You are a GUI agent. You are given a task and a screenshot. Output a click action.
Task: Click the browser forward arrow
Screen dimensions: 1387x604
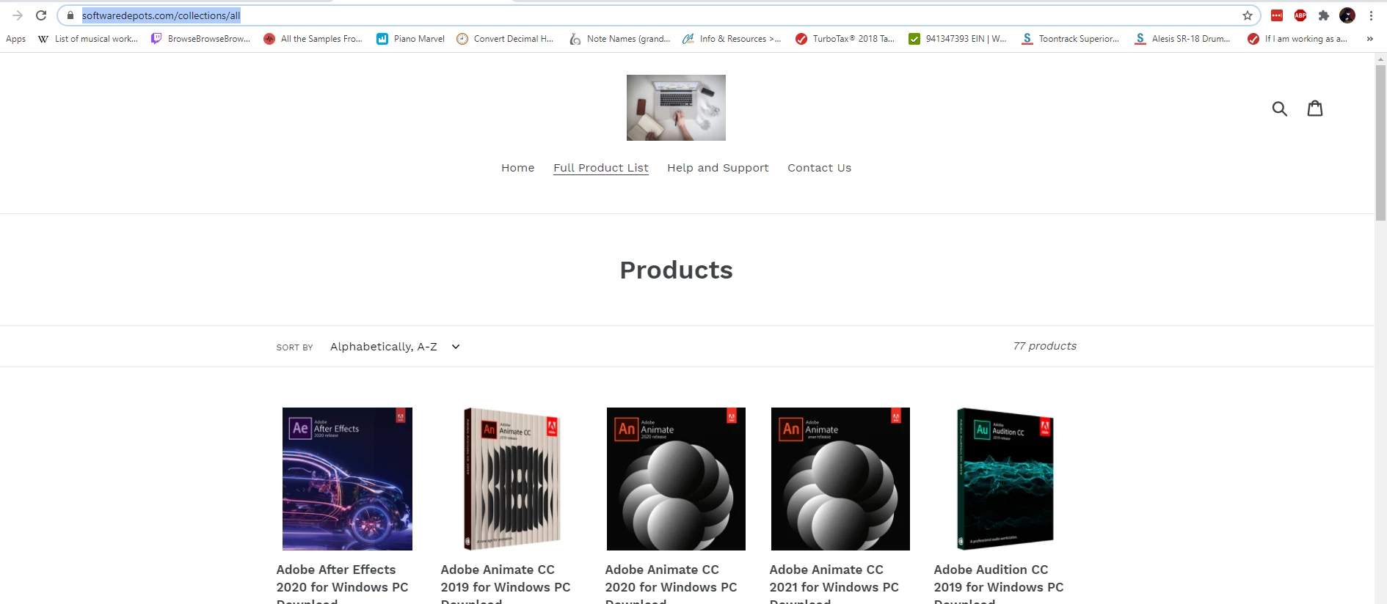coord(18,15)
